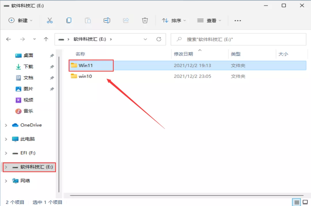This screenshot has height=206, width=311.
Task: Sort by 修改日期 column header
Action: [183, 54]
